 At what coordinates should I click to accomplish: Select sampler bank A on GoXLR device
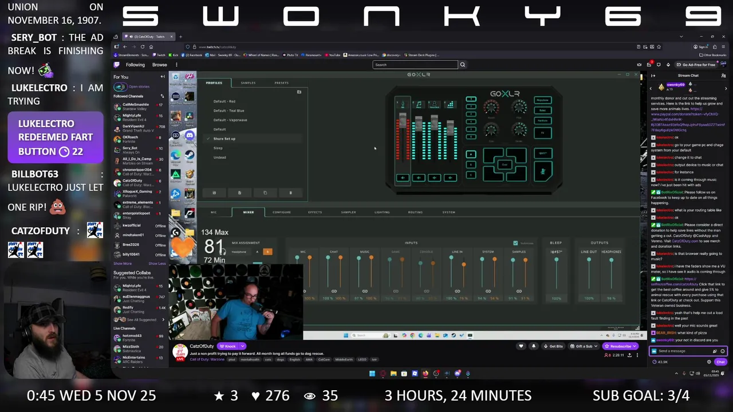click(x=471, y=154)
